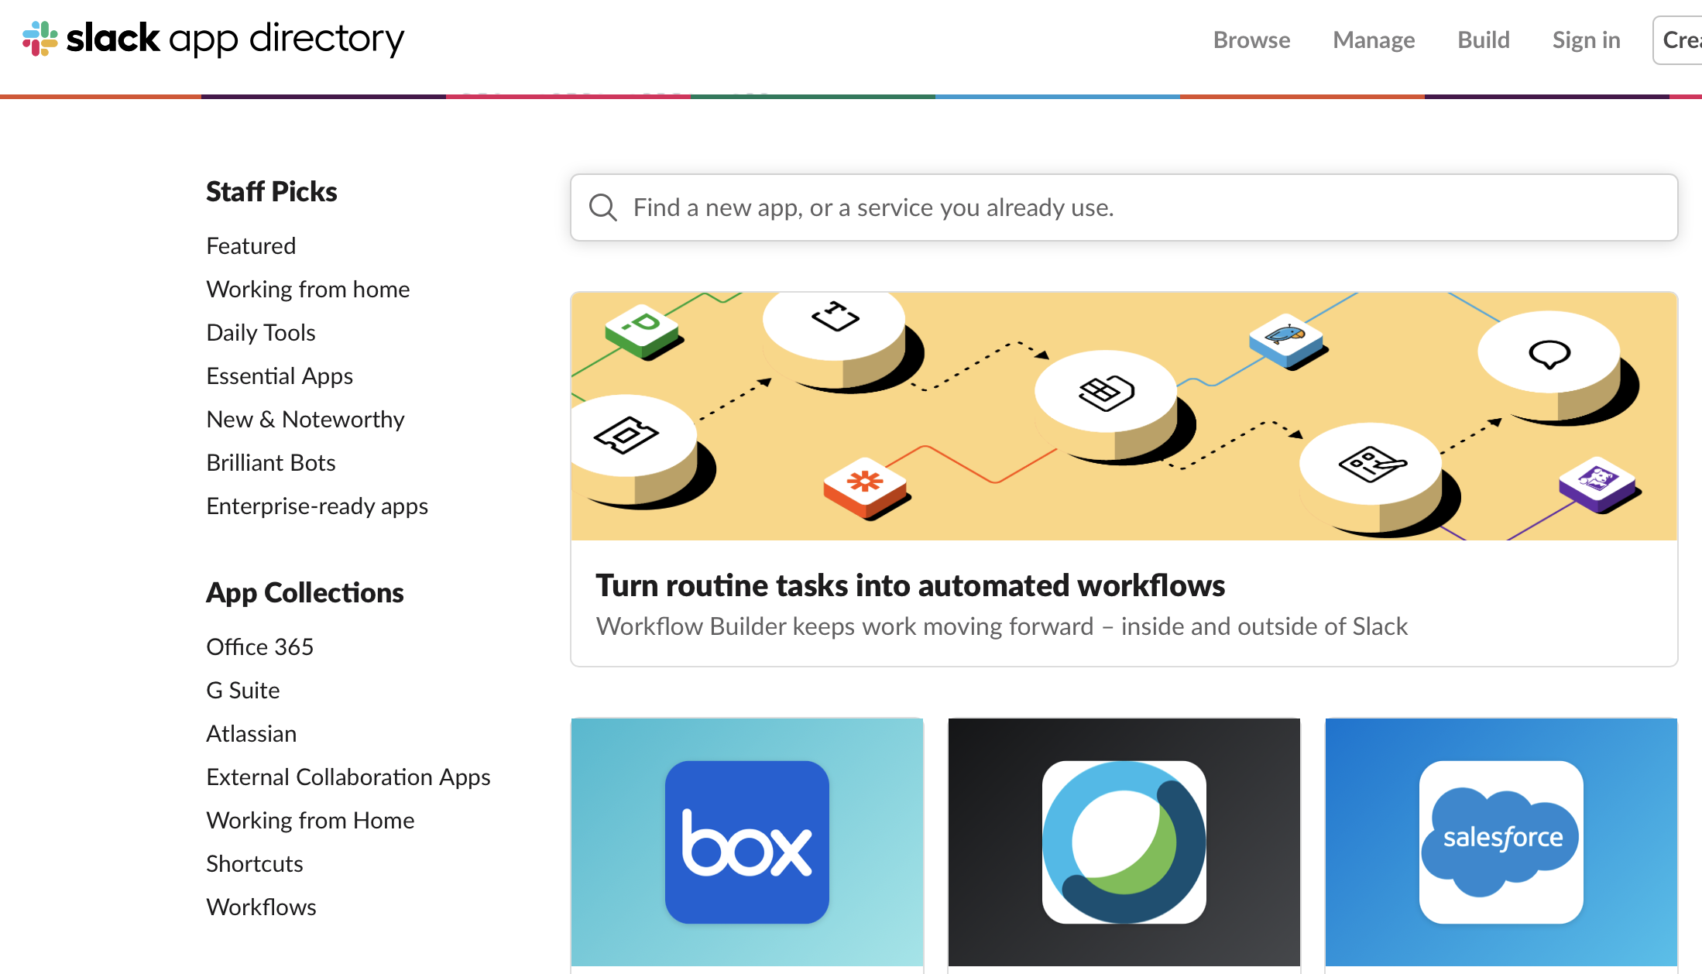The width and height of the screenshot is (1702, 974).
Task: Select the Cisco Webex app icon
Action: click(1124, 842)
